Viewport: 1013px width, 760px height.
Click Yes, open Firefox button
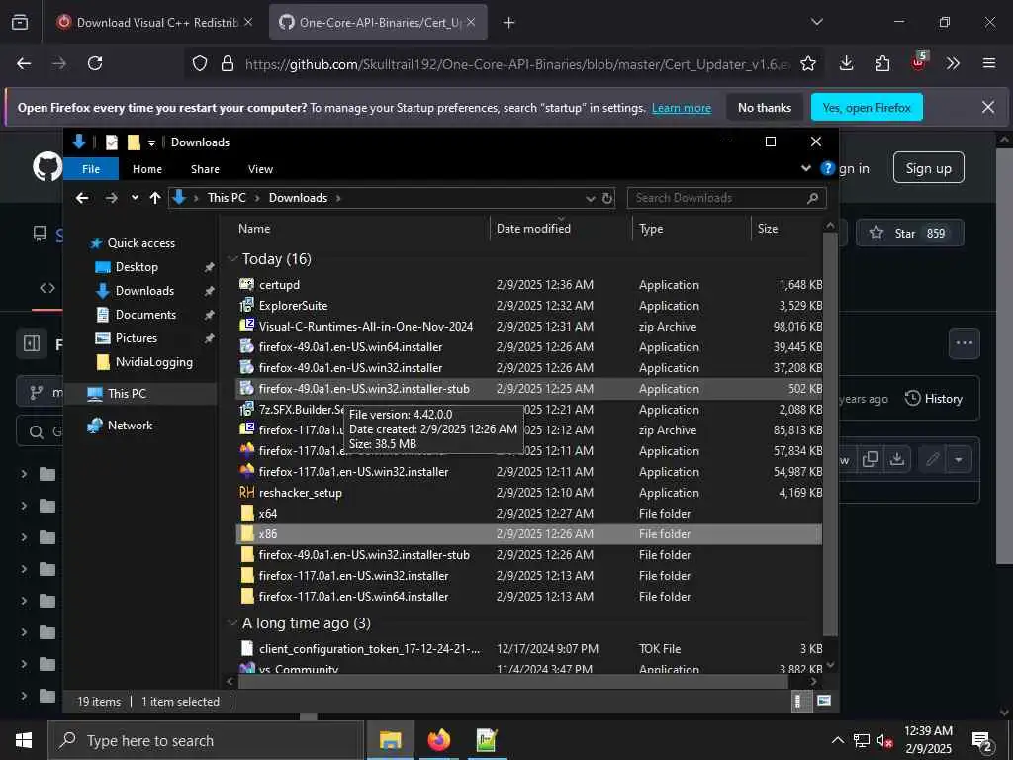(x=867, y=107)
